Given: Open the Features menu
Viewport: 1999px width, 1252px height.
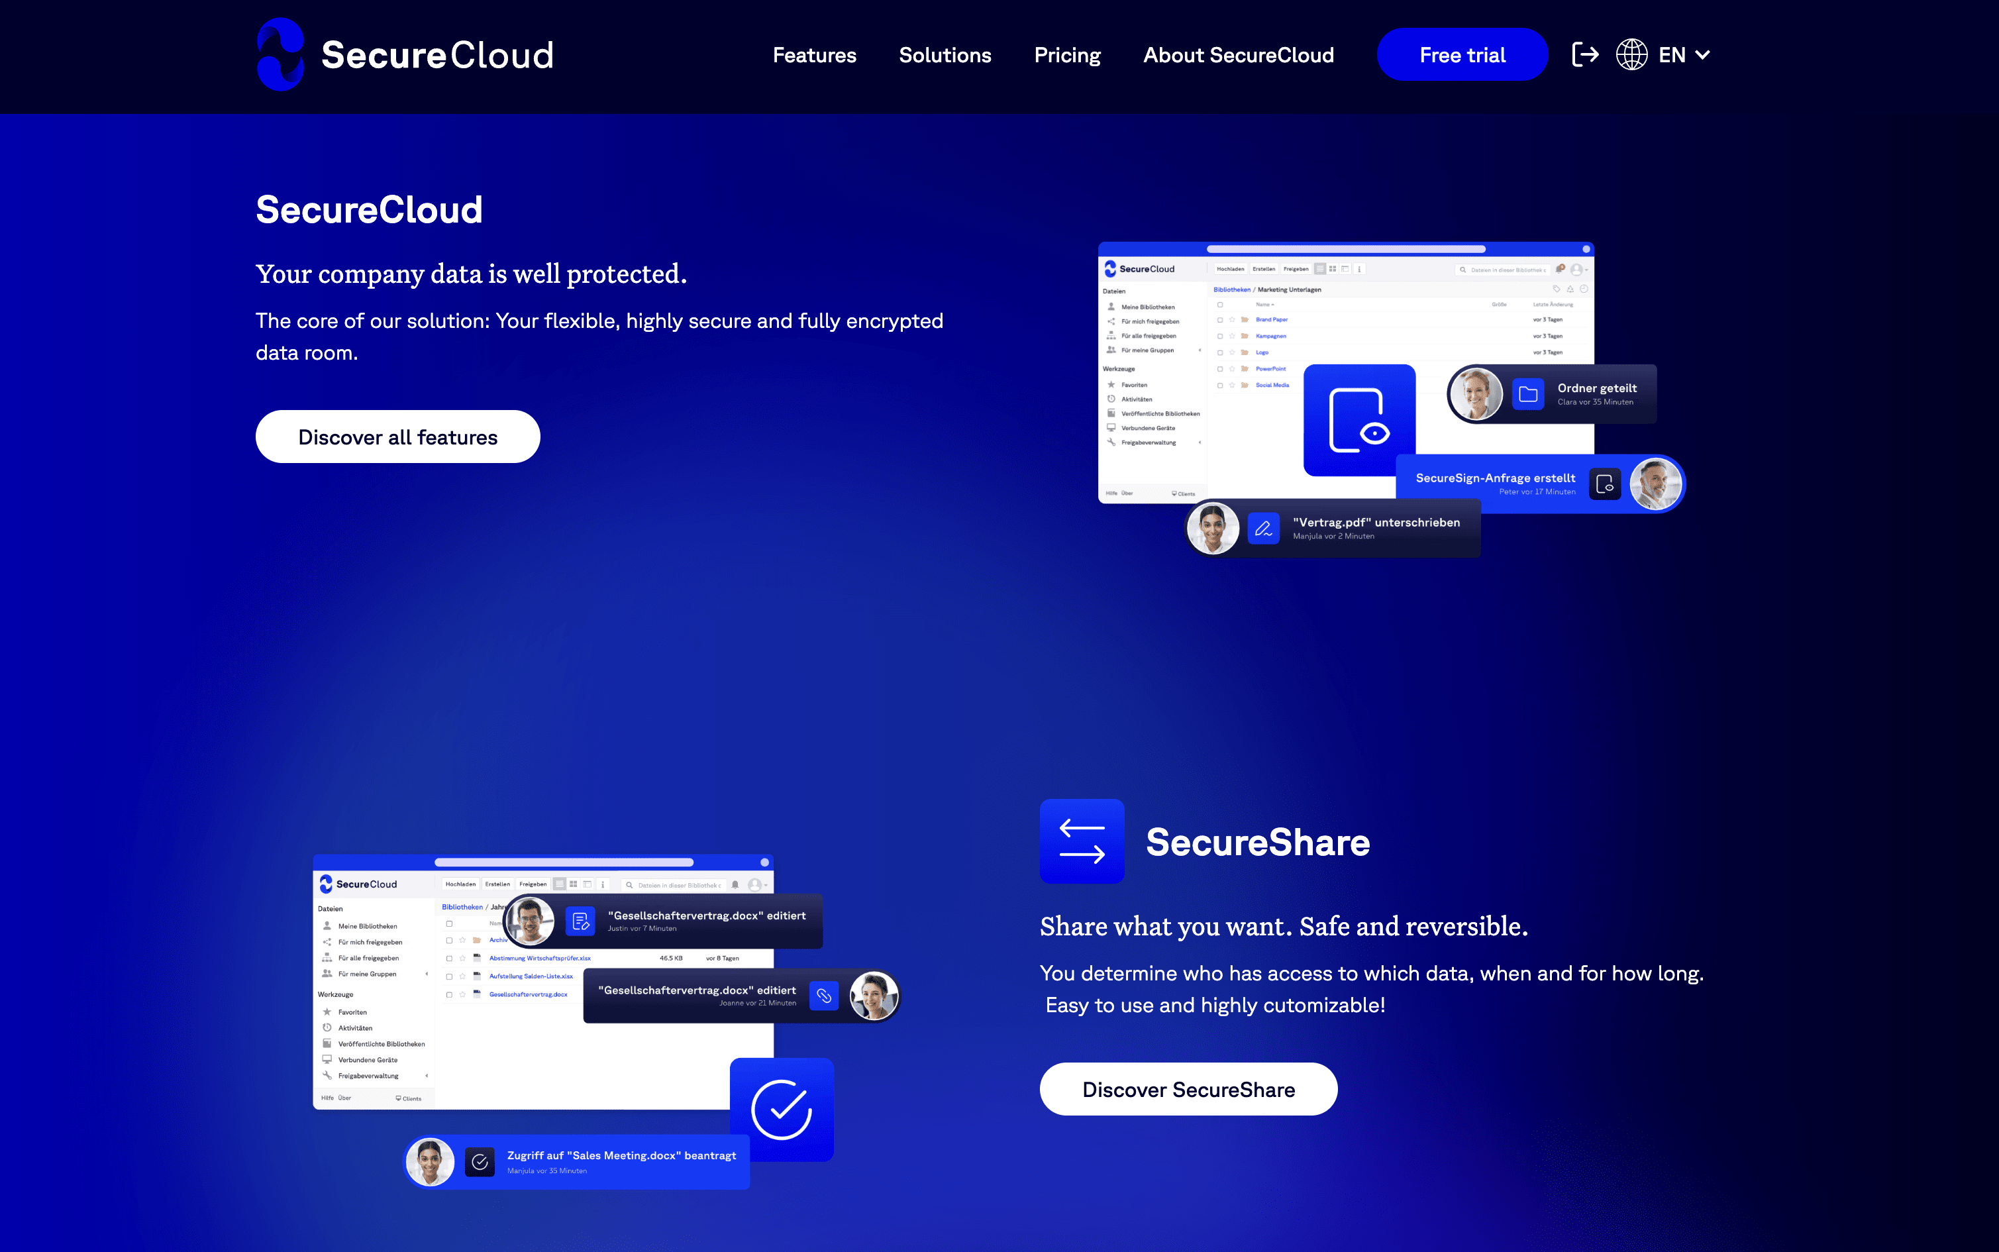Looking at the screenshot, I should (x=815, y=54).
